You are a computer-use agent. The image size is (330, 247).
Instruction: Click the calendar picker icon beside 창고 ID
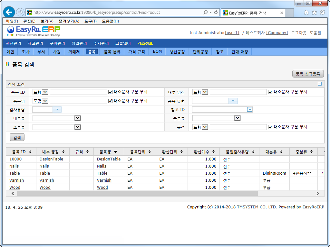click(249, 109)
